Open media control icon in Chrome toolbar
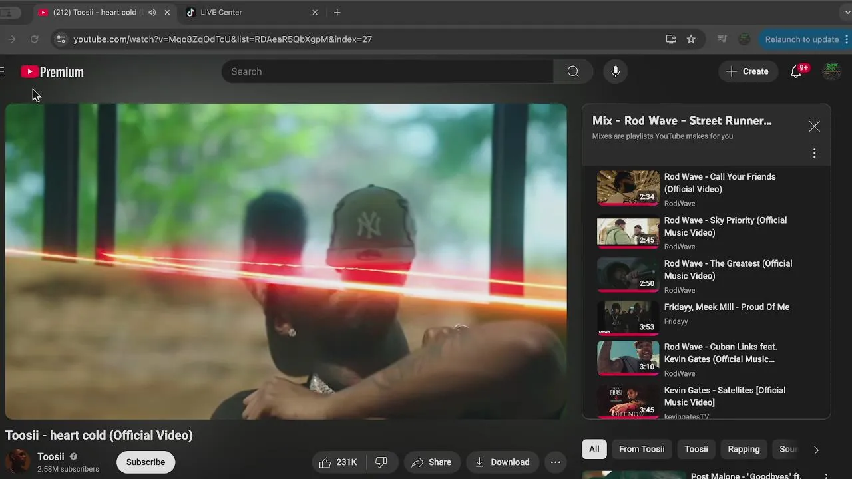 coord(722,39)
